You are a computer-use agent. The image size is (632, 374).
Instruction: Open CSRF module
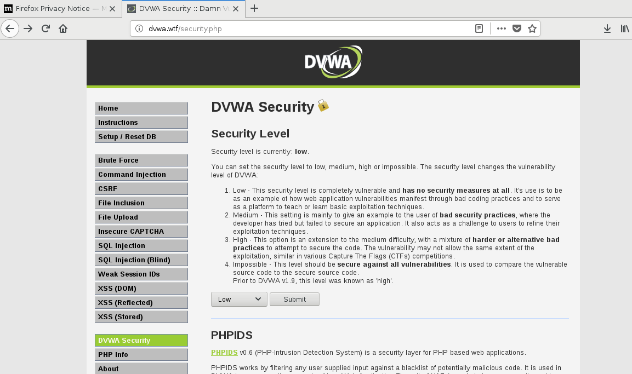pyautogui.click(x=141, y=189)
